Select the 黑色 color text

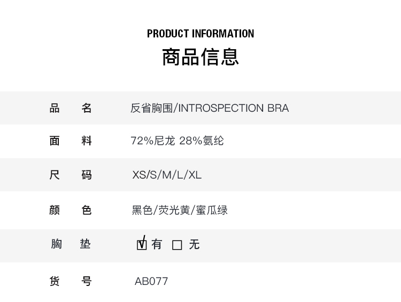tap(142, 210)
